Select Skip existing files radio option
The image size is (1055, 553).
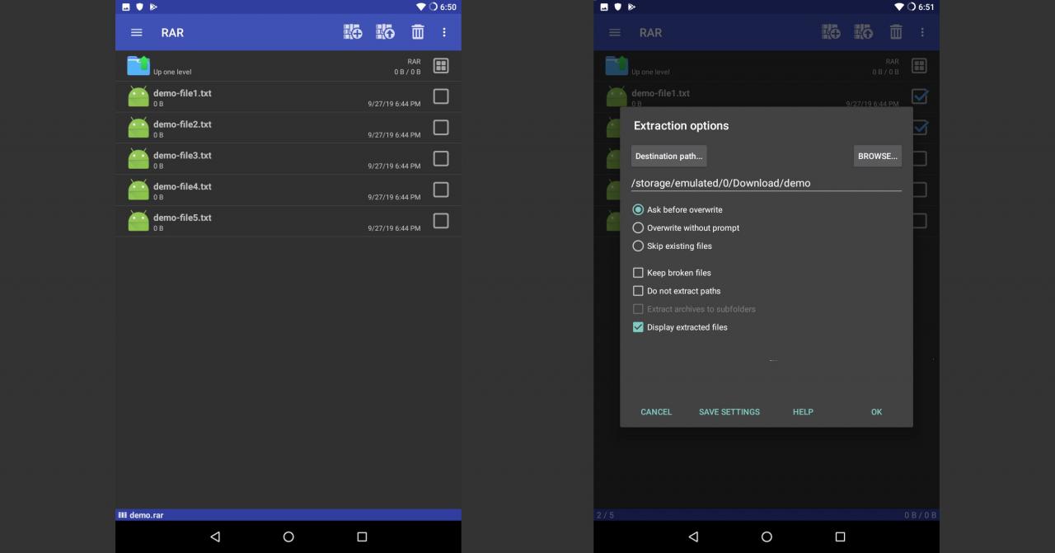638,246
